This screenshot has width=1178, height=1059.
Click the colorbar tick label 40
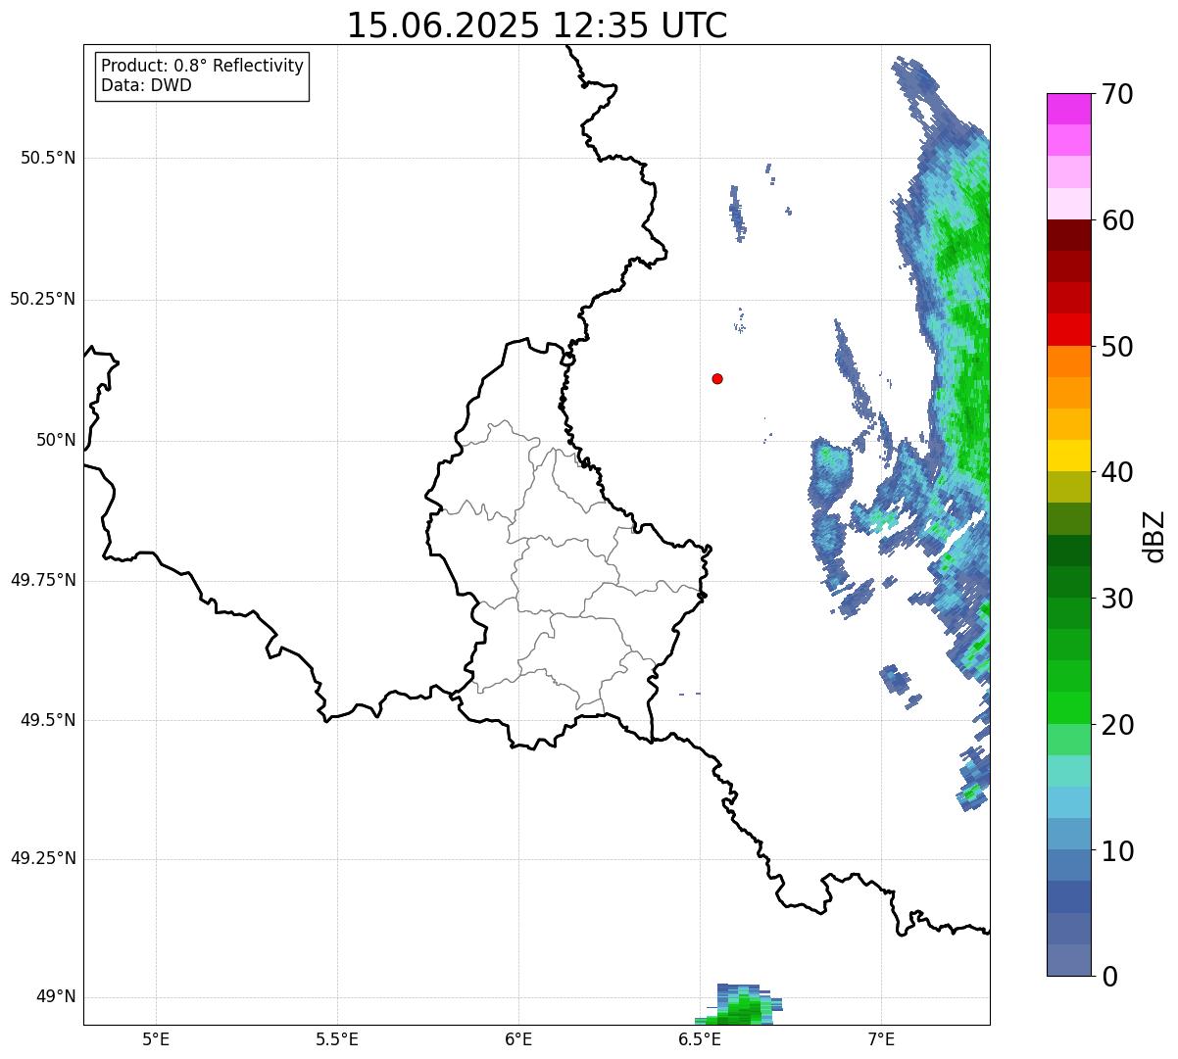[x=1117, y=472]
